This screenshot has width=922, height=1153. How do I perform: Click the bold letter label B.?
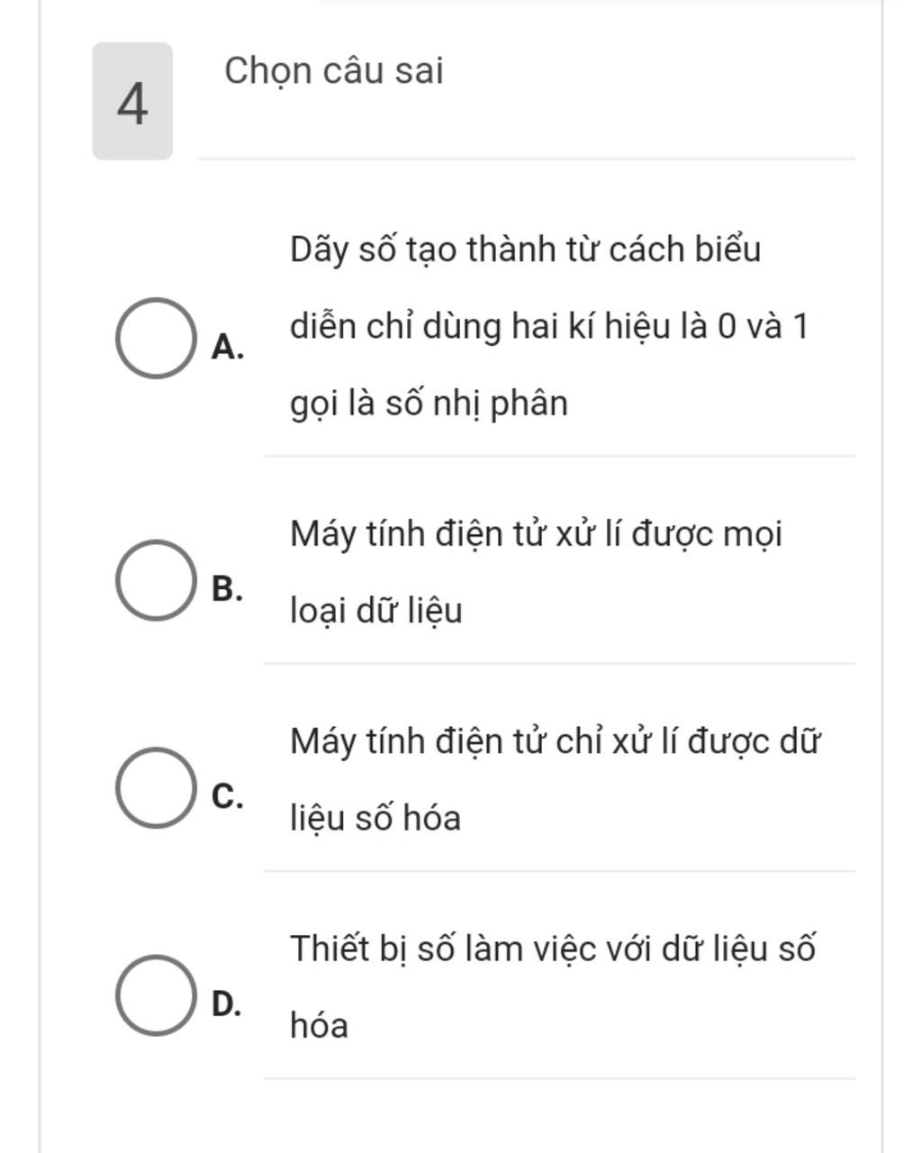(x=228, y=589)
